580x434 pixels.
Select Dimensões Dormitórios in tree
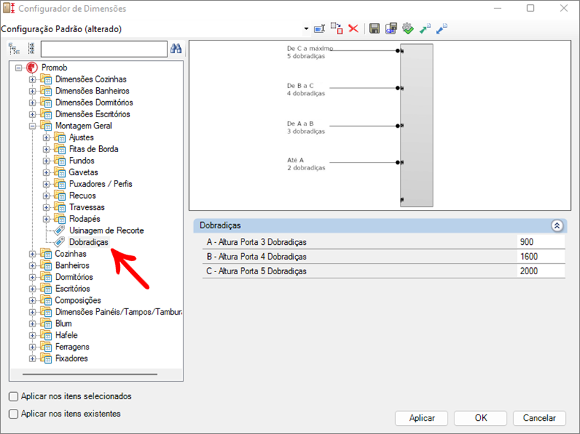click(x=94, y=103)
